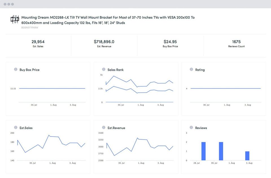The height and width of the screenshot is (178, 271).
Task: Click the tallest first bar in Reviews chart
Action: 204,151
